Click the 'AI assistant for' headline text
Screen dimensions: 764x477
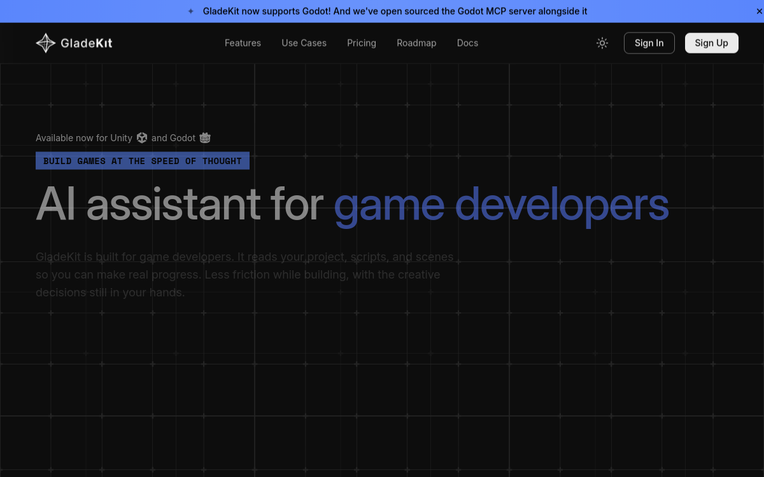click(180, 204)
